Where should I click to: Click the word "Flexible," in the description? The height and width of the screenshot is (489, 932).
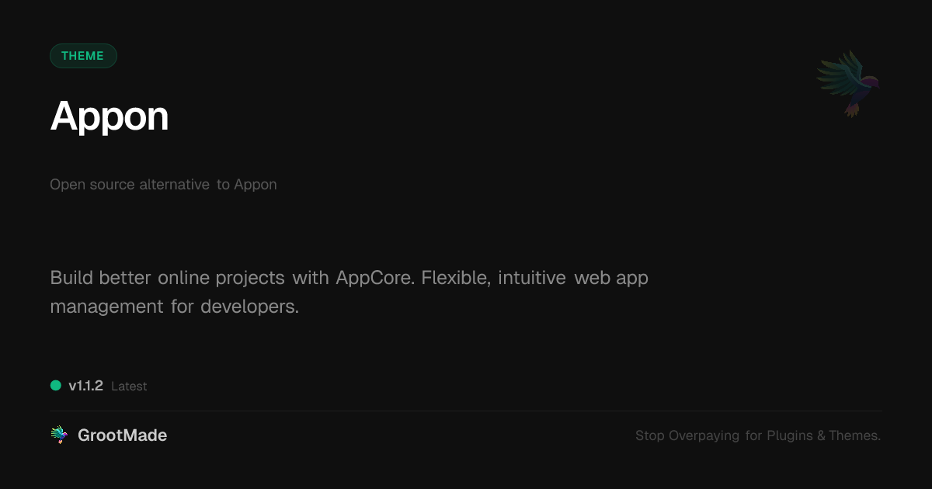[456, 278]
